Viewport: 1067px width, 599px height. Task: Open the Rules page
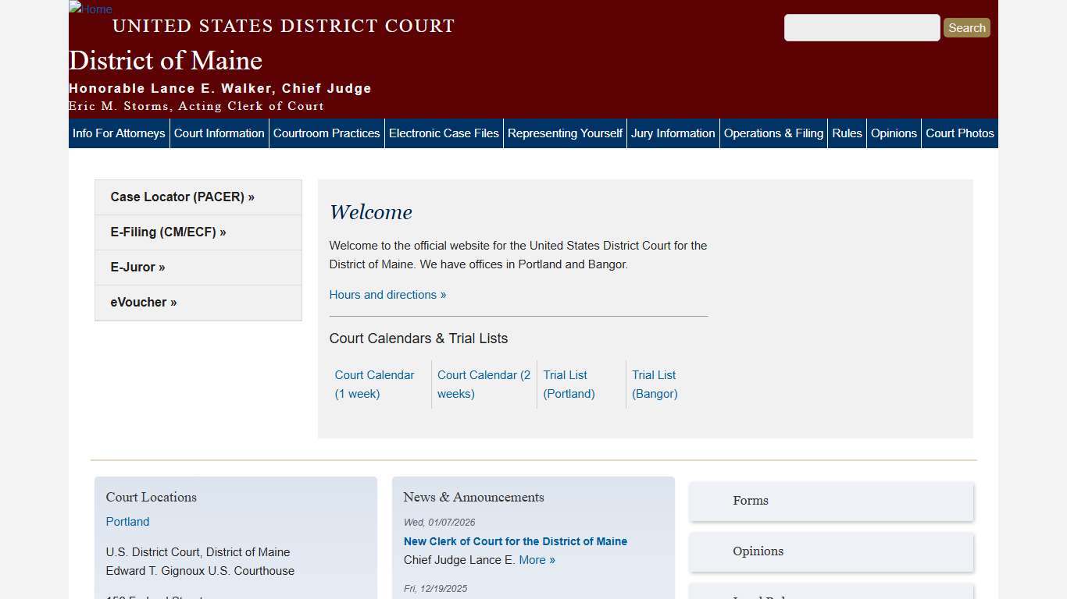pos(847,133)
